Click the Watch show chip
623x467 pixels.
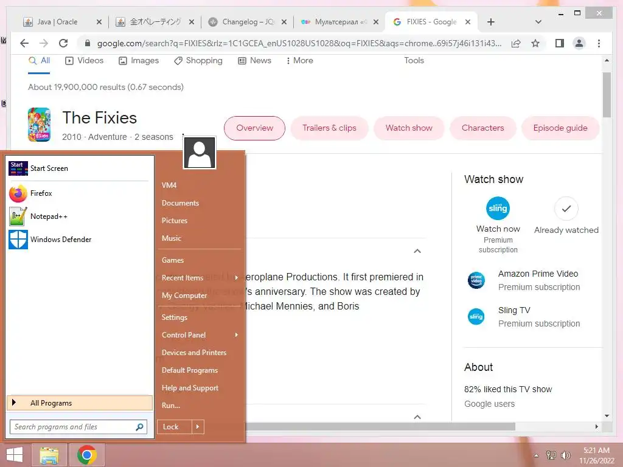(409, 128)
